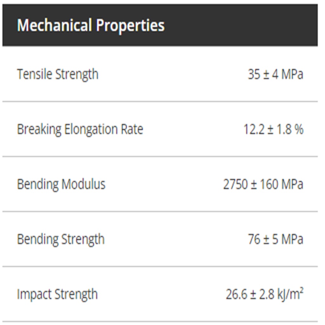Click the 12.2 ± 1.8 % value

click(273, 129)
